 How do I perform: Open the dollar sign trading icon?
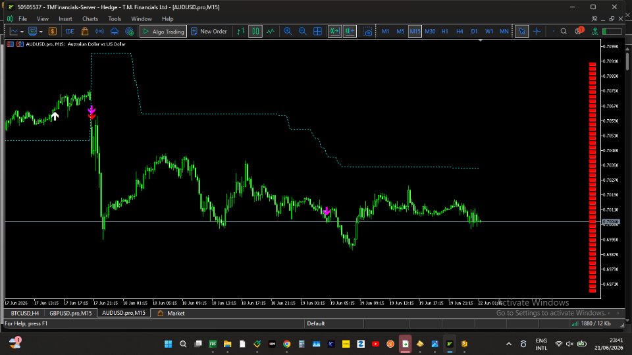53,32
